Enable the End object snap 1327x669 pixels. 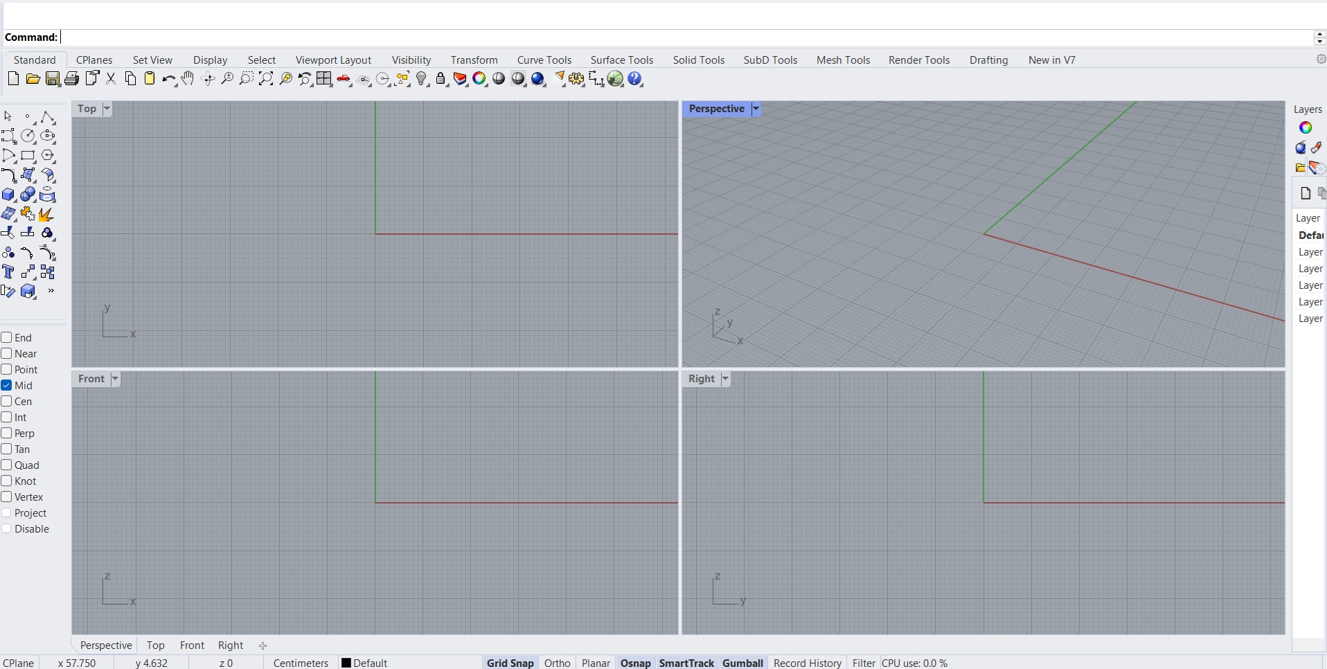[7, 337]
